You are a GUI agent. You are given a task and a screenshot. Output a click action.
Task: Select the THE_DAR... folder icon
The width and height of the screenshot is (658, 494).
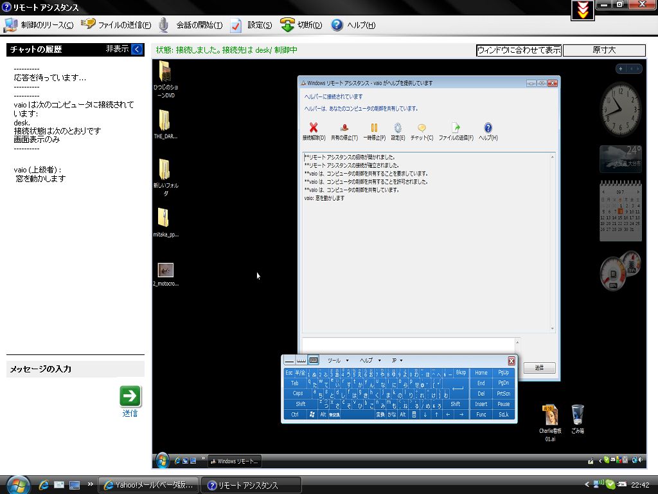(165, 124)
